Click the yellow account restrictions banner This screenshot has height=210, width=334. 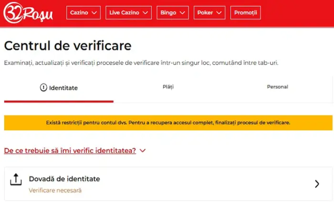pyautogui.click(x=168, y=123)
